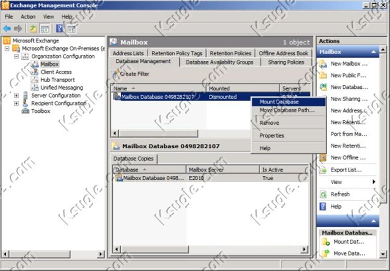
Task: Switch to the Database Availability Groups tab
Action: pyautogui.click(x=219, y=62)
